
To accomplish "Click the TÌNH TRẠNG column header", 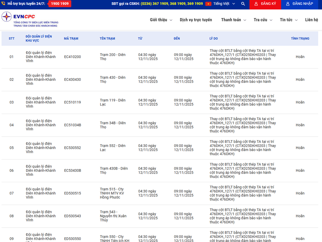I will pyautogui.click(x=300, y=39).
